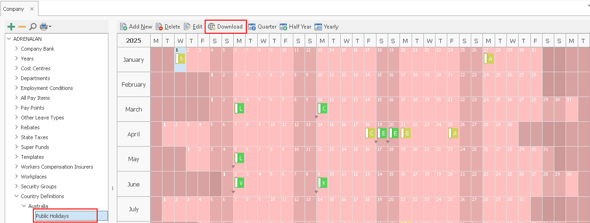Viewport: 590px width, 223px height.
Task: Collapse the ADRENALAN root node
Action: pos(9,39)
